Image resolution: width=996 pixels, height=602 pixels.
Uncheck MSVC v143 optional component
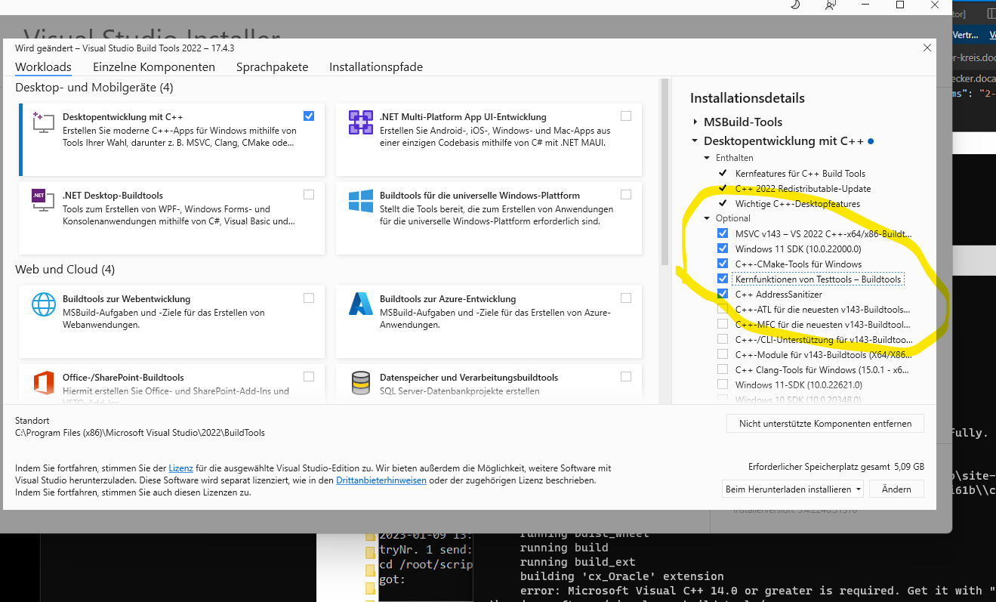pyautogui.click(x=723, y=233)
